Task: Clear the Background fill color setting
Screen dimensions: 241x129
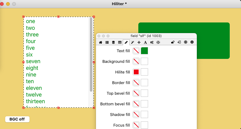Action: (136, 61)
